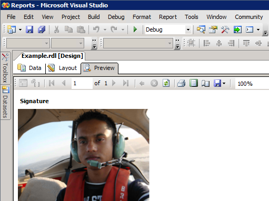Refresh the report preview
Viewport: 269px width, 201px height.
click(166, 83)
